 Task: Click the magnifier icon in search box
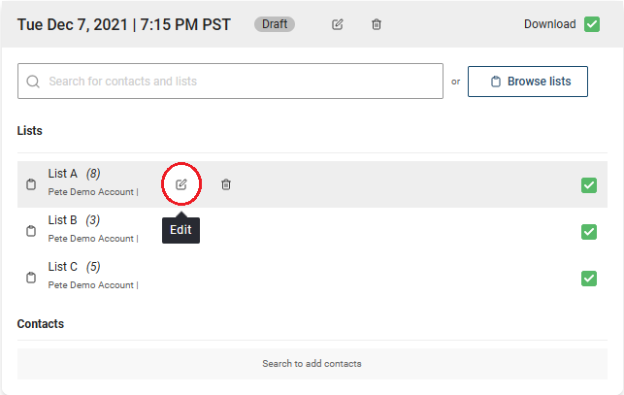coord(33,82)
